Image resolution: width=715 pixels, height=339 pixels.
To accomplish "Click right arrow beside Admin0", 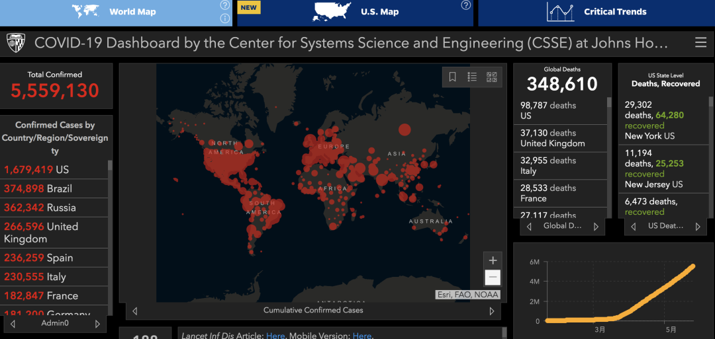I will pyautogui.click(x=97, y=324).
